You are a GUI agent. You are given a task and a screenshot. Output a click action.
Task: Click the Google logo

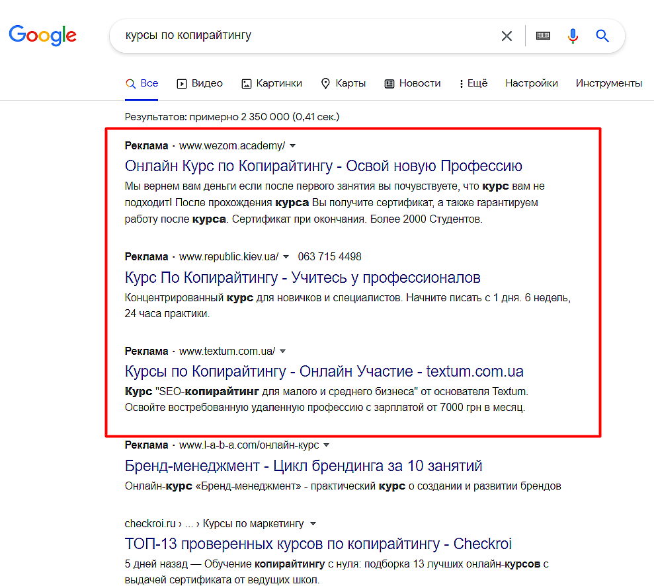coord(42,36)
